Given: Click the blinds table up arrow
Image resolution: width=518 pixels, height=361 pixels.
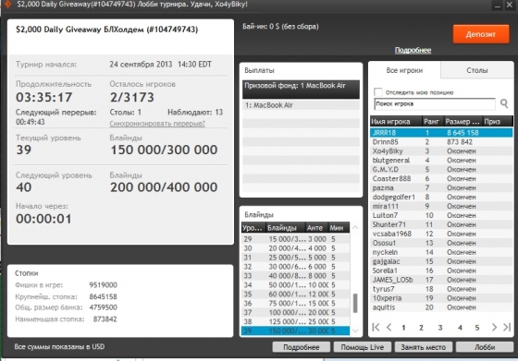Looking at the screenshot, I should (x=355, y=227).
